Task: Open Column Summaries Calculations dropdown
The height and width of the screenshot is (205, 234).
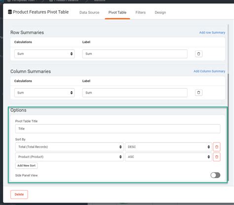Action: 44,93
